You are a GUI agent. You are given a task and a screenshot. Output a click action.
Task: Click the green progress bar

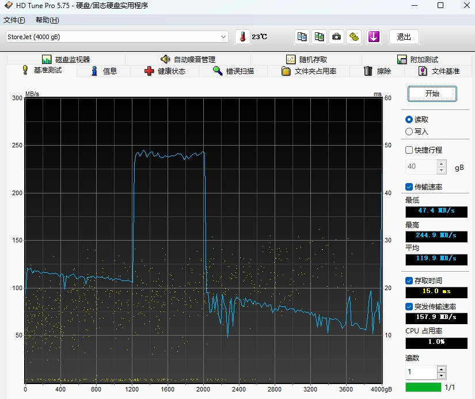tap(423, 387)
